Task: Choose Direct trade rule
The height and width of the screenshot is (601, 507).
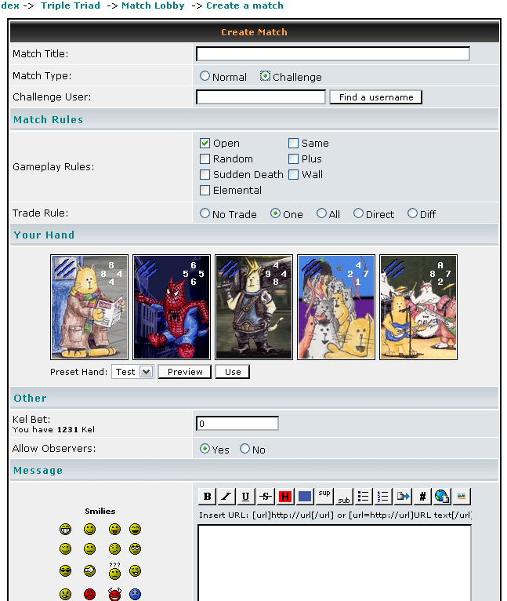Action: pyautogui.click(x=358, y=213)
